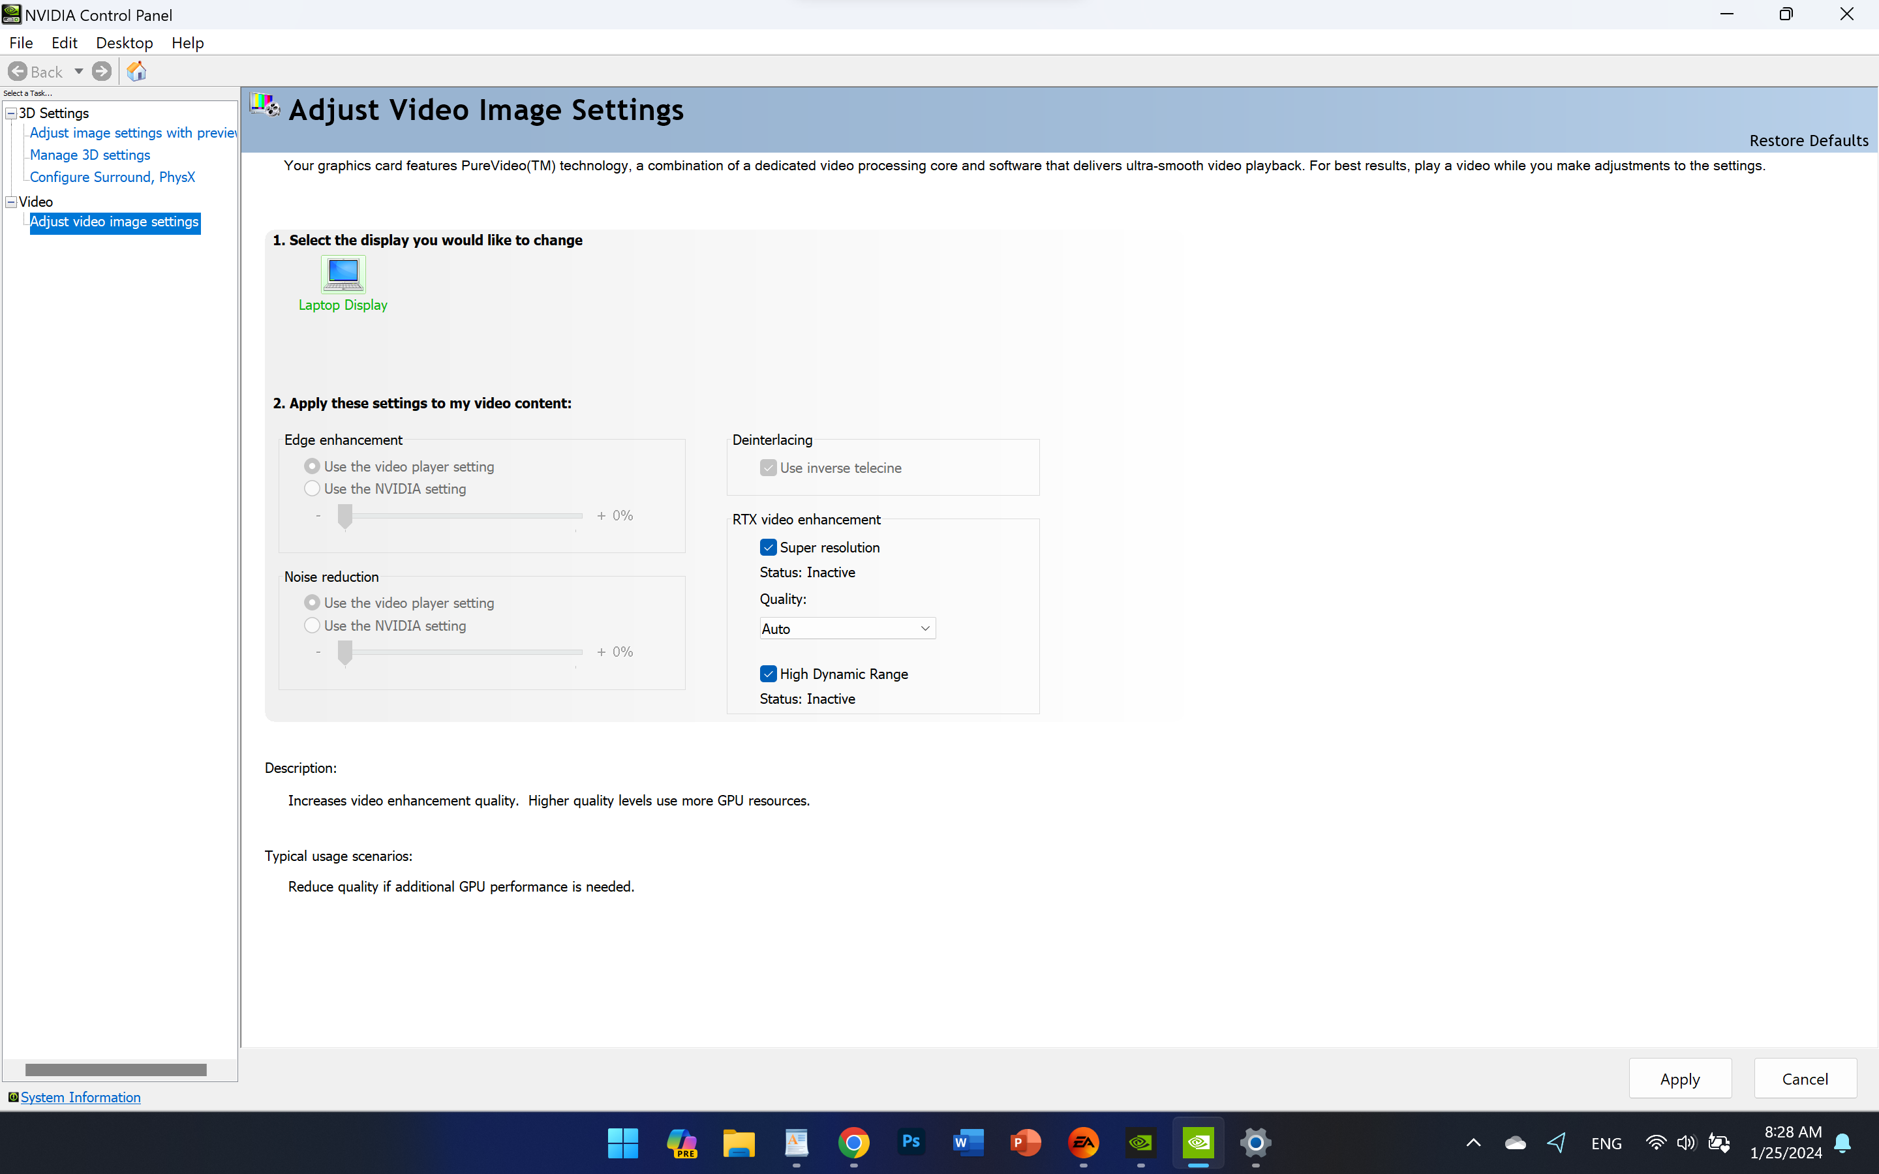Image resolution: width=1879 pixels, height=1174 pixels.
Task: Click System Information NVIDIA icon
Action: [13, 1097]
